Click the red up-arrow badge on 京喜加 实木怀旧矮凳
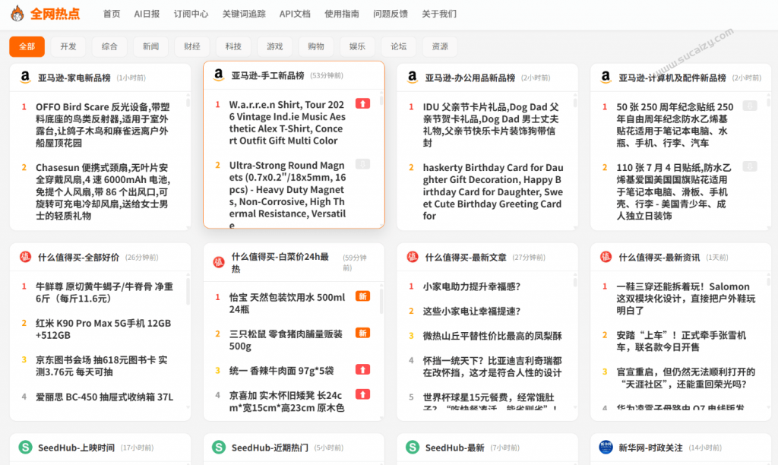 point(362,394)
